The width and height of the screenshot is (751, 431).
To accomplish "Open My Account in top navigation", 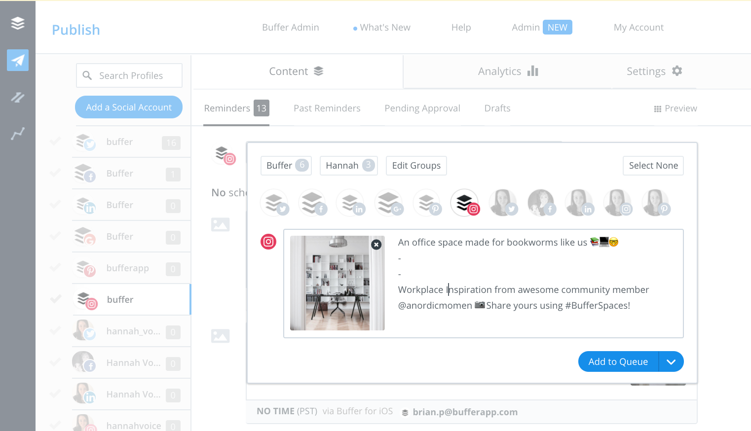I will [x=638, y=28].
